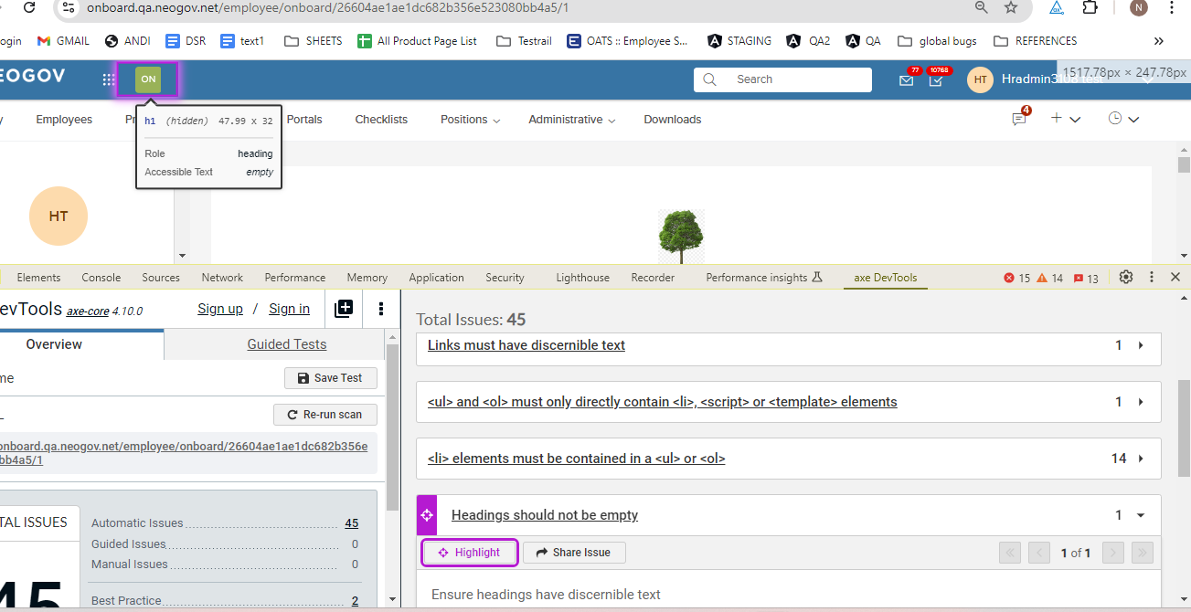Screen dimensions: 1191x612
Task: Expand the Links must have discernible text issue
Action: tap(1140, 346)
